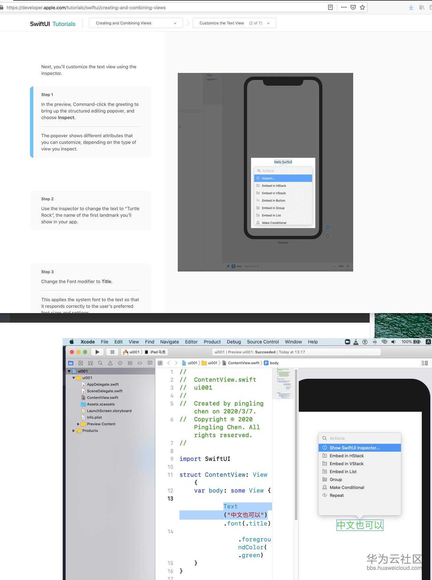Save page to Pocket icon
The image size is (432, 580).
353,7
